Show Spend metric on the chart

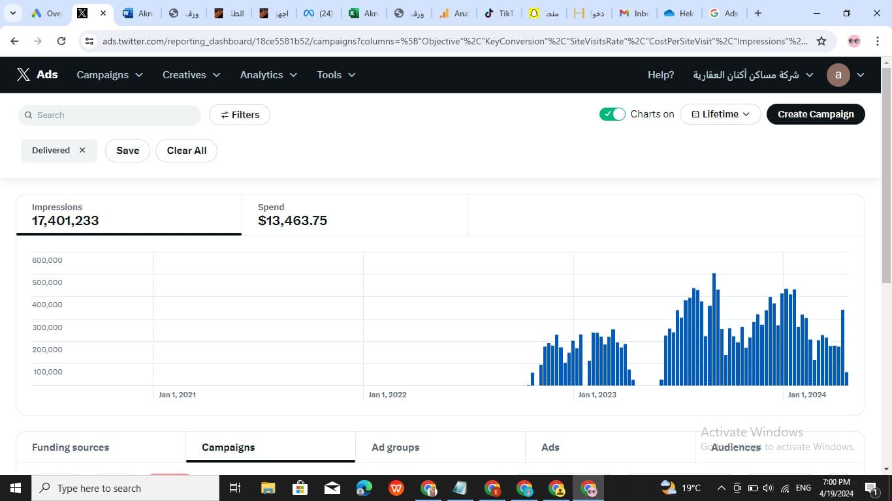(x=292, y=215)
